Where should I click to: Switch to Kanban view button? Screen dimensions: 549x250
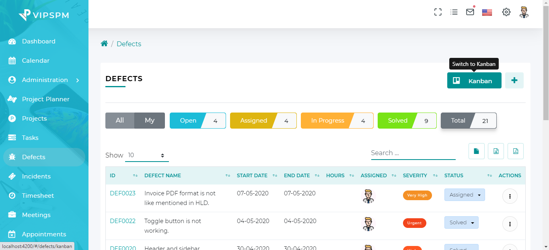474,80
